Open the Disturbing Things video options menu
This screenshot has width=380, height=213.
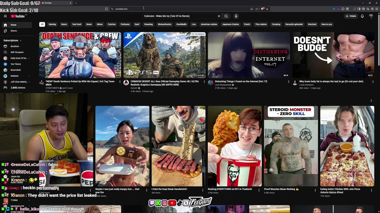[x=289, y=82]
